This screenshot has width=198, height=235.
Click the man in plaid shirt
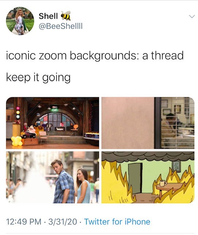(x=63, y=181)
